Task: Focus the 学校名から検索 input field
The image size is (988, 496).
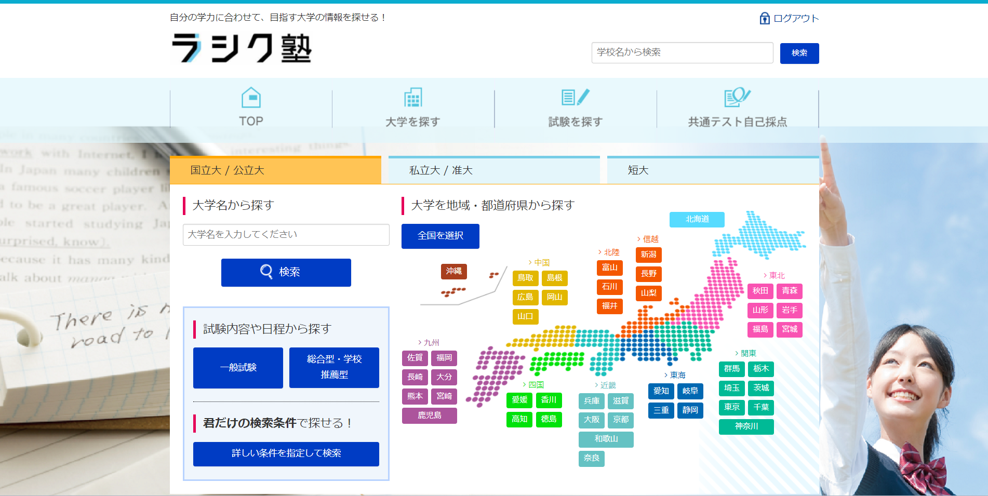Action: [682, 52]
